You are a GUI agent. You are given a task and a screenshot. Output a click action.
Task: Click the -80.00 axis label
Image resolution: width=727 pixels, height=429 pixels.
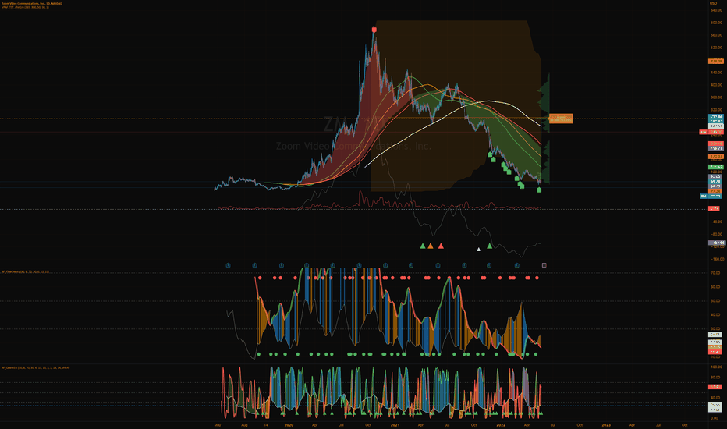click(717, 234)
